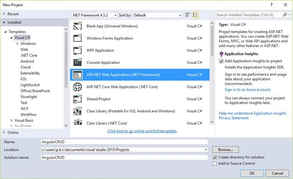Click Browse... to choose a location

point(225,149)
